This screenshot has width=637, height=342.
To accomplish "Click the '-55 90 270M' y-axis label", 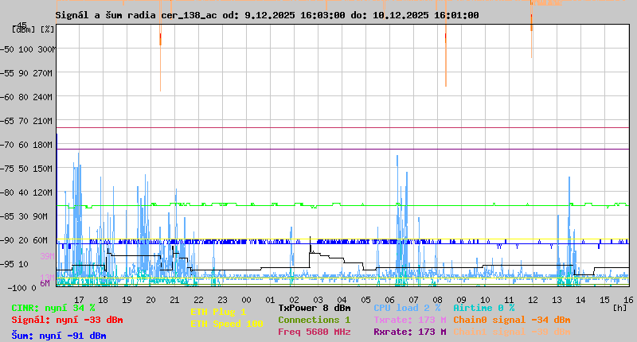I will tap(26, 73).
